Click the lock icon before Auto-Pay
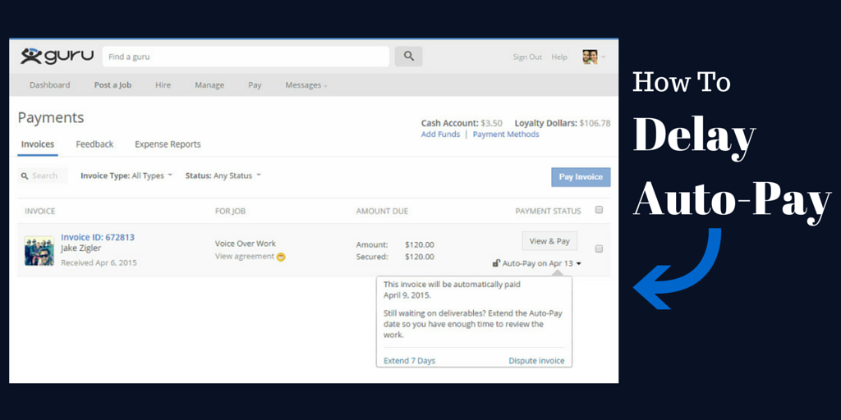Viewport: 841px width, 420px height. tap(497, 263)
